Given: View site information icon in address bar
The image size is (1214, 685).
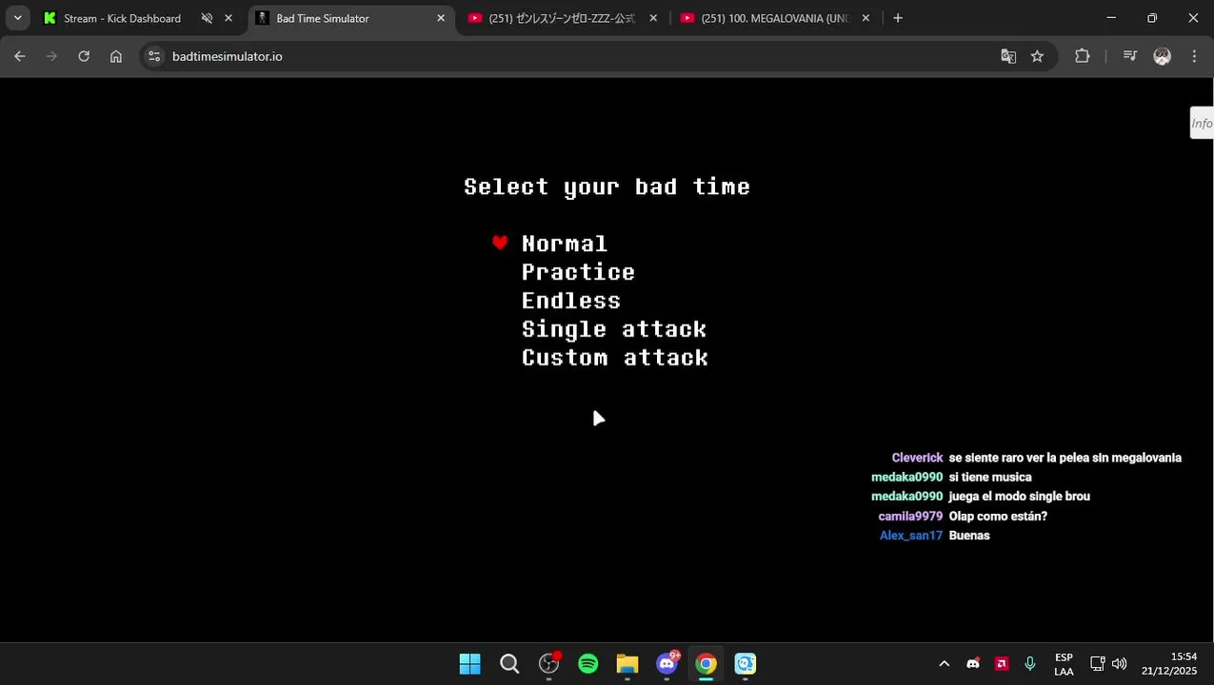Looking at the screenshot, I should tap(154, 56).
